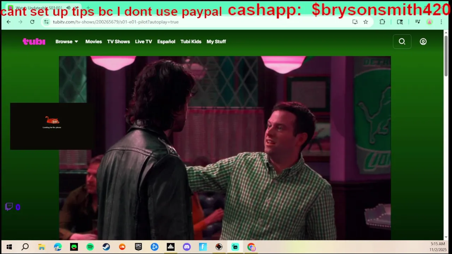Open Tubi search
Screen dimensions: 452x254
click(x=402, y=42)
